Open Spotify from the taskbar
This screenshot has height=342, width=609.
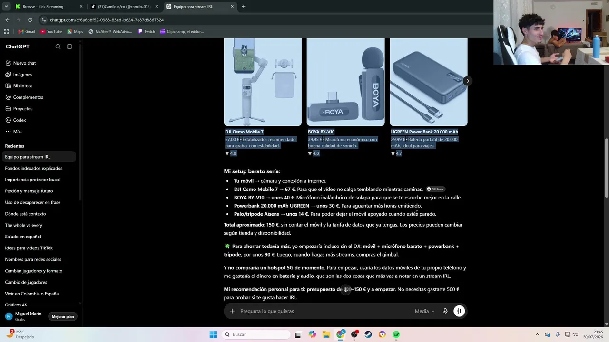[x=396, y=334]
